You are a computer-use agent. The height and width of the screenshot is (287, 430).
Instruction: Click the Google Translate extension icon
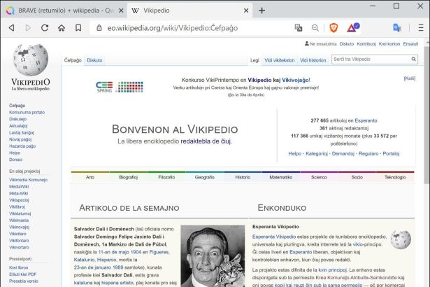(x=397, y=28)
